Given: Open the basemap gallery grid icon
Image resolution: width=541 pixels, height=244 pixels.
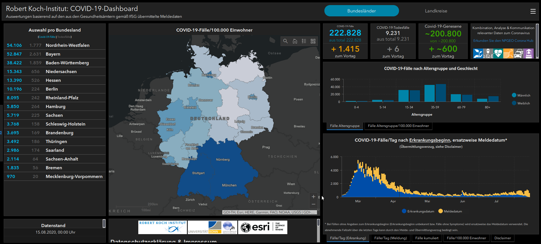Looking at the screenshot, I should coord(313,41).
